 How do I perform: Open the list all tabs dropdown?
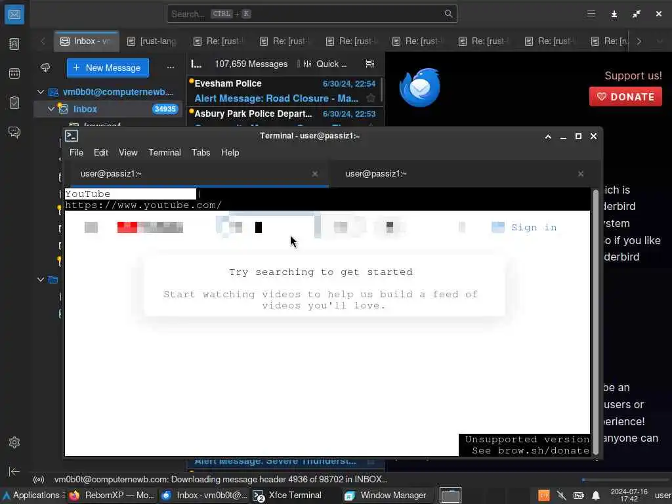coord(660,41)
